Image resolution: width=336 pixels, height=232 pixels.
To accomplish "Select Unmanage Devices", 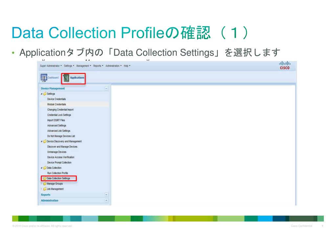I will [x=57, y=152].
